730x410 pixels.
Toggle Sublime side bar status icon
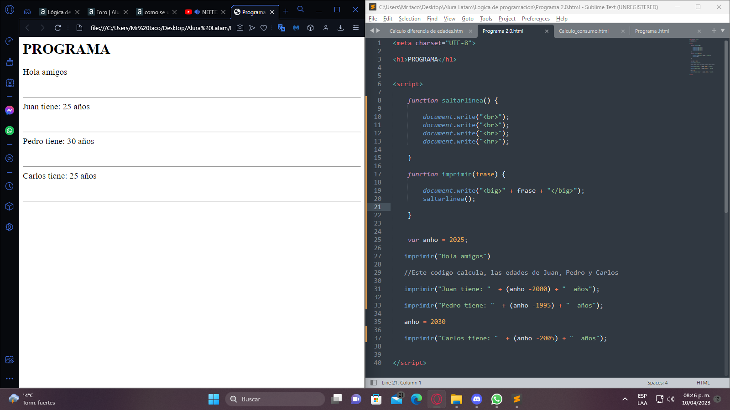point(374,383)
